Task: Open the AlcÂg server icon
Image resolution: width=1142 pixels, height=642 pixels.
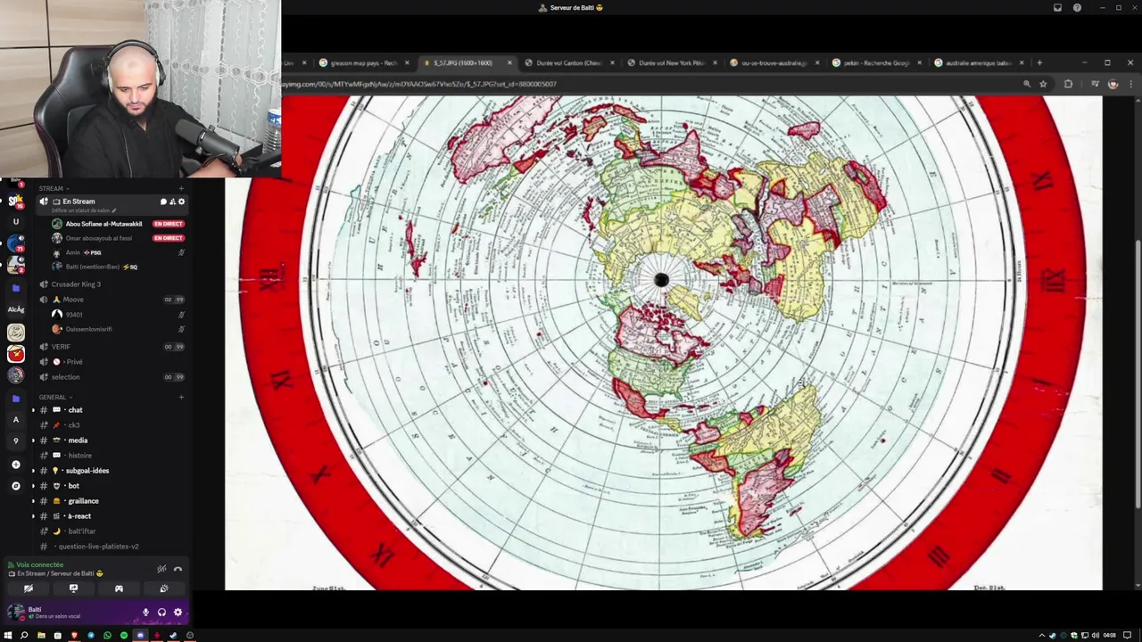Action: pos(15,309)
